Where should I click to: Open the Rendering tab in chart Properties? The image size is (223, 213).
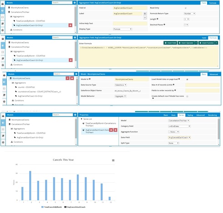[x=213, y=115]
